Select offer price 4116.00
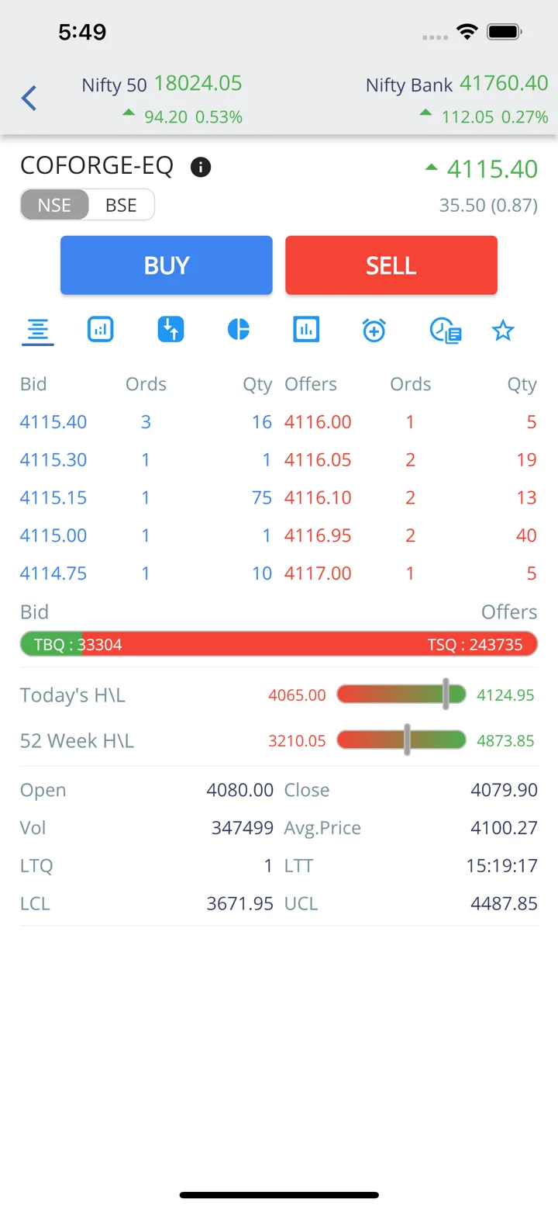This screenshot has width=558, height=1209. [318, 422]
